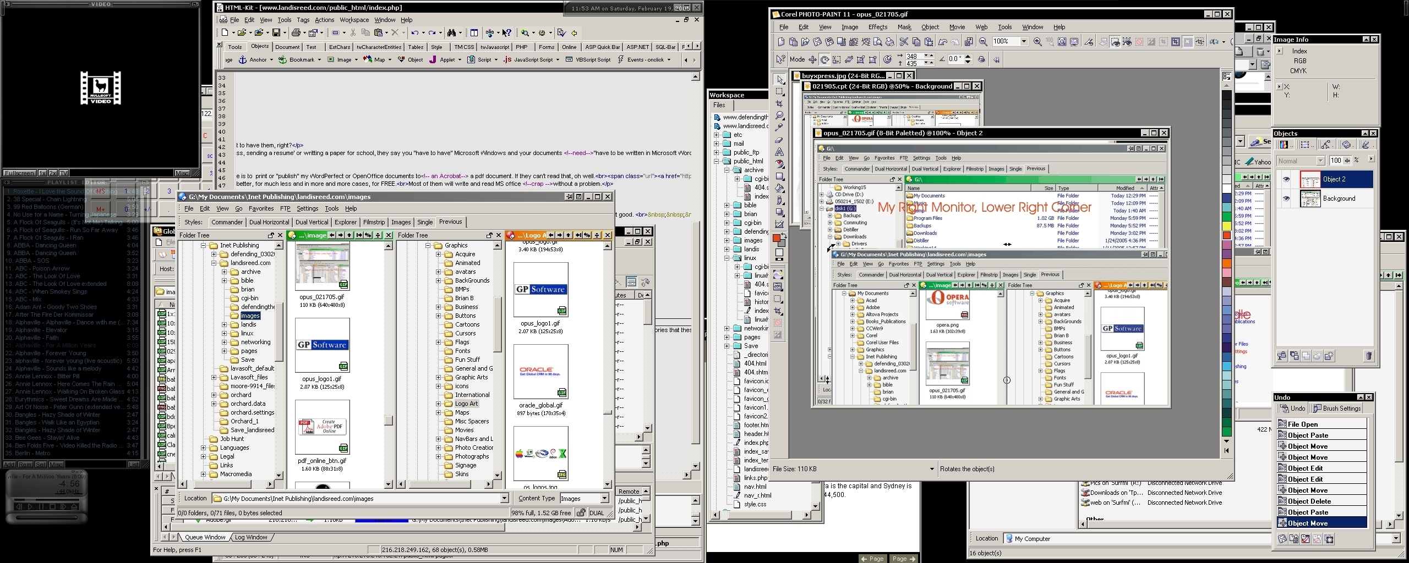Select the Rectangle Mask tool in the toolbox

[780, 92]
